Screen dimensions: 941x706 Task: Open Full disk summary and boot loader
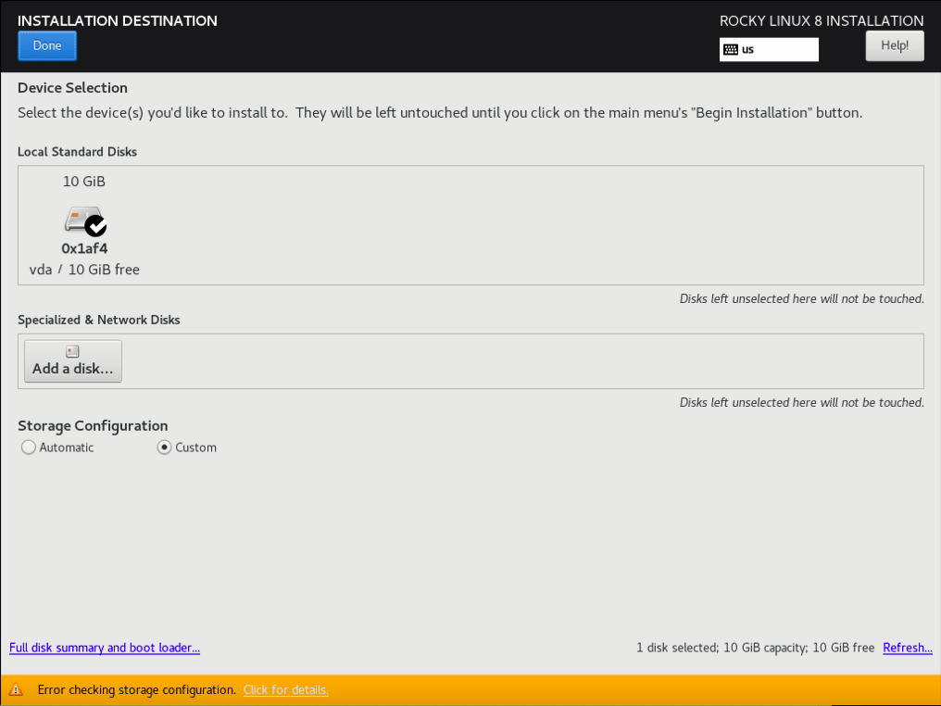point(105,648)
